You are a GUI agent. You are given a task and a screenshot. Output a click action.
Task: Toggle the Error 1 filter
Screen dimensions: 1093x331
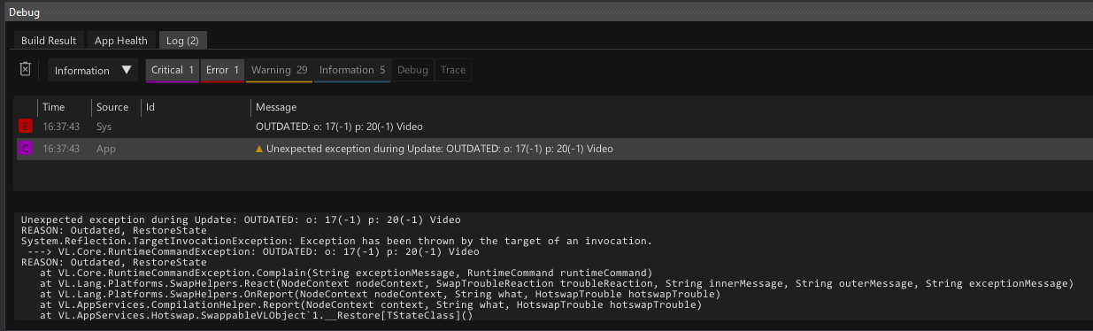click(222, 71)
